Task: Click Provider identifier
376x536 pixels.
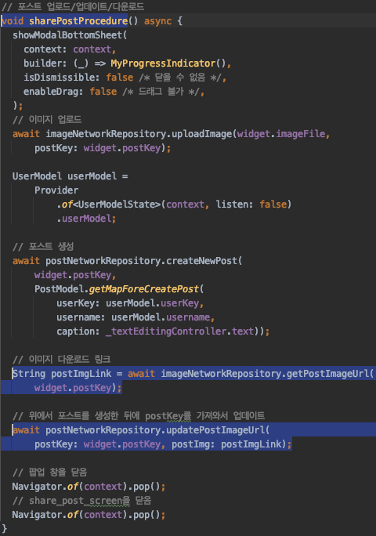Action: 56,190
